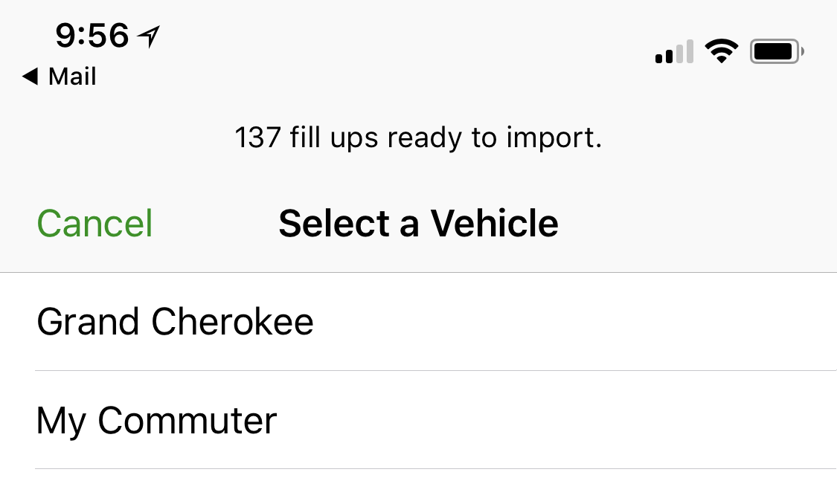Click the word Mail in status bar
The image size is (837, 504).
click(x=73, y=77)
